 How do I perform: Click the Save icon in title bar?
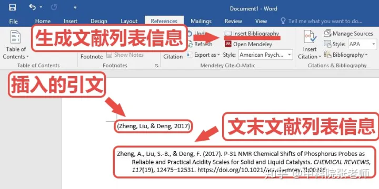point(13,7)
